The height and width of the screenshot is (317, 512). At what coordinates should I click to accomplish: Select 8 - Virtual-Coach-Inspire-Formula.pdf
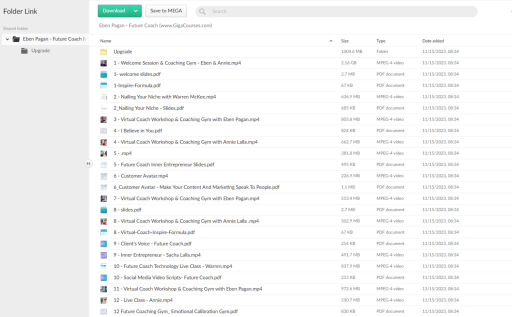(x=154, y=232)
